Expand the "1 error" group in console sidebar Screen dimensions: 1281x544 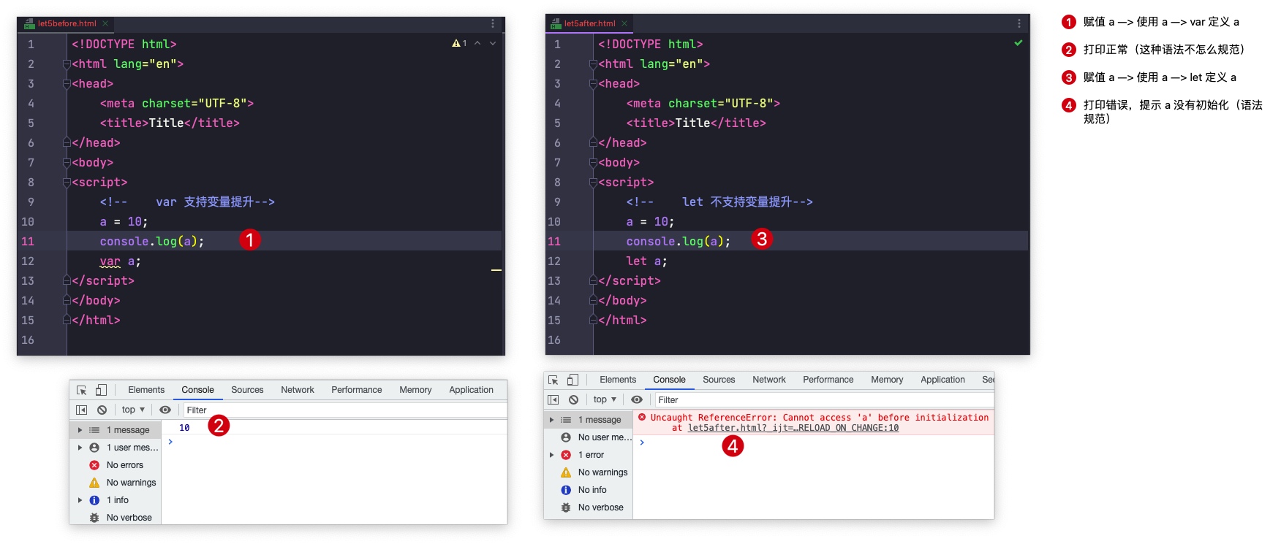[x=552, y=455]
